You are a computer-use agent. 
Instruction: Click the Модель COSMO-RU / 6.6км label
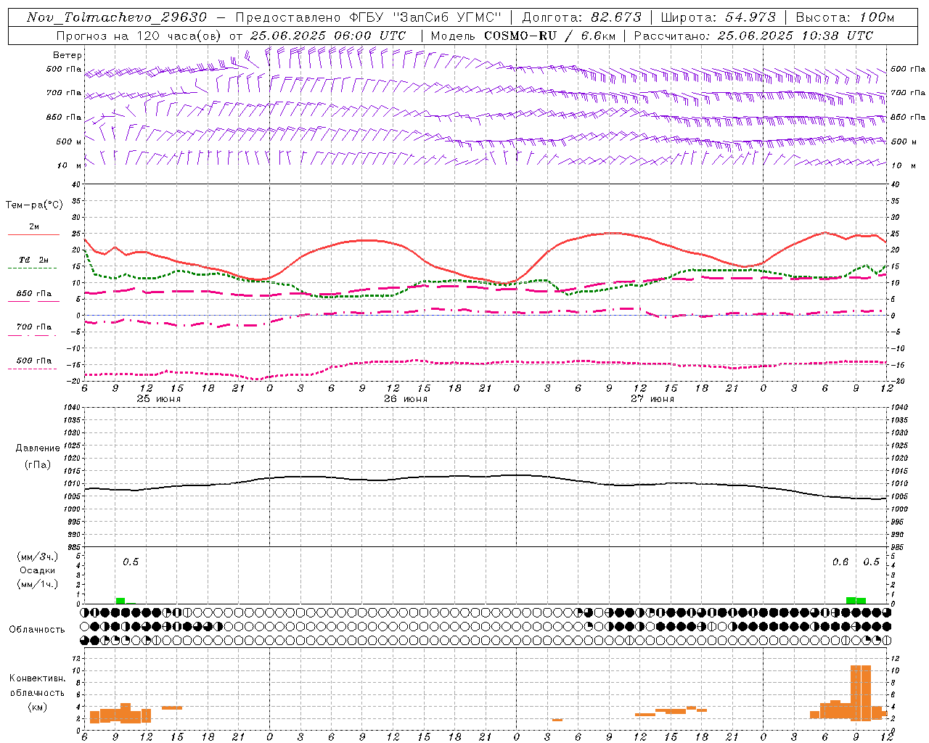523,36
